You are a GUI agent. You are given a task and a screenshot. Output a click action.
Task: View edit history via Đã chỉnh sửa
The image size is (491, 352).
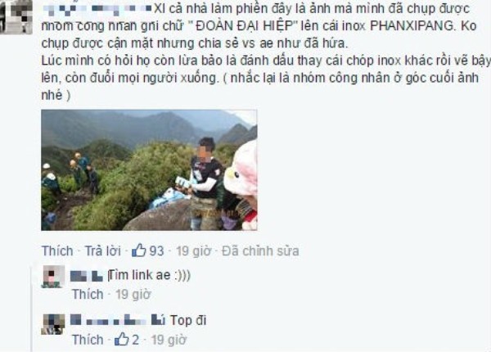(x=260, y=250)
